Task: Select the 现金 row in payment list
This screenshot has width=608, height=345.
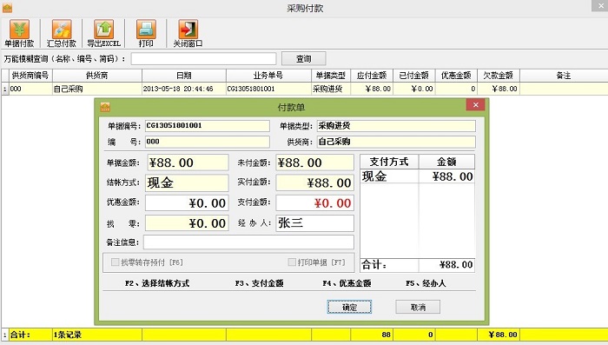Action: pyautogui.click(x=417, y=176)
